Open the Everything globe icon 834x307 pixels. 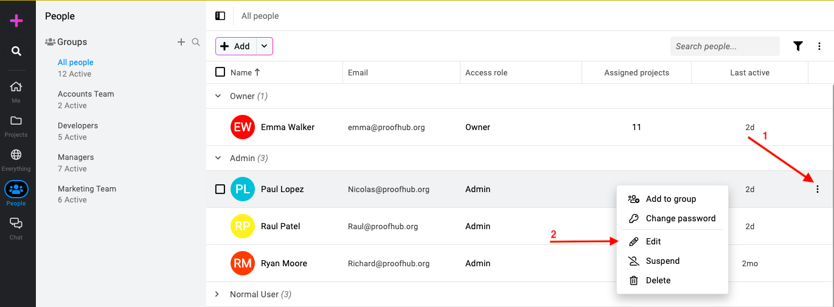(x=16, y=154)
